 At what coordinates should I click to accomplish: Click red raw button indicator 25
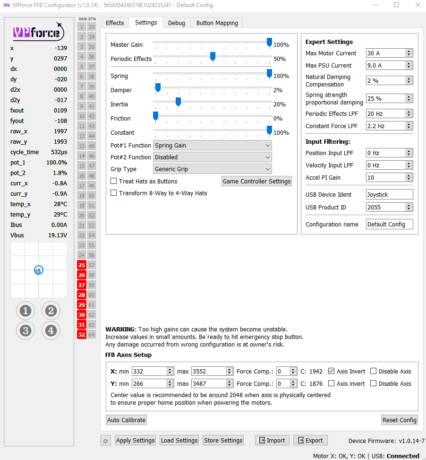(x=82, y=265)
